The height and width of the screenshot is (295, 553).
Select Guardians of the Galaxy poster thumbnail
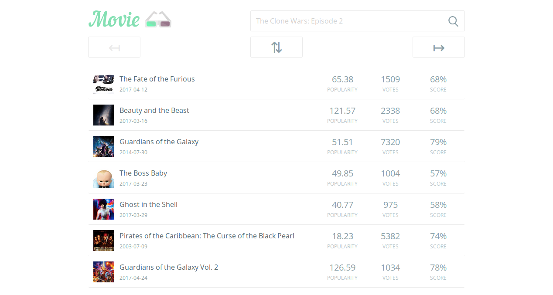[104, 146]
